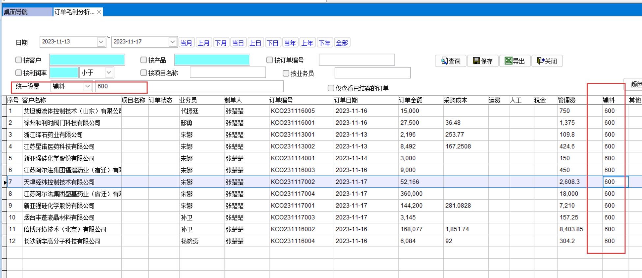
Task: Select row 7 arrow indicator
Action: pyautogui.click(x=5, y=182)
